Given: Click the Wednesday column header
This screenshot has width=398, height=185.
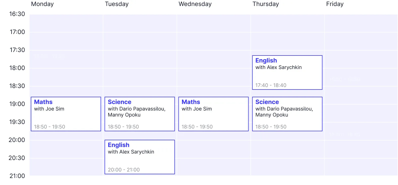Looking at the screenshot, I should click(195, 4).
